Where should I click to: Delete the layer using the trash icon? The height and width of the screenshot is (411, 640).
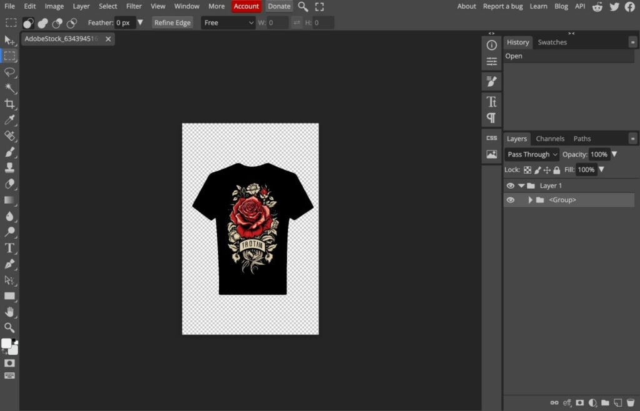(x=631, y=403)
